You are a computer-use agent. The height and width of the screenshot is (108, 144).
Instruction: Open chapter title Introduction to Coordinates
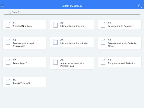(74, 43)
